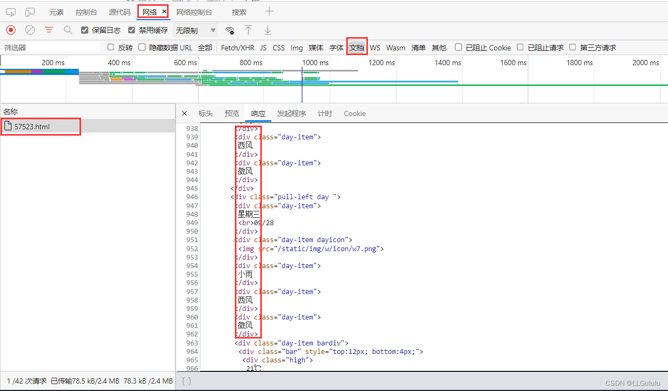The width and height of the screenshot is (668, 391).
Task: Click the import HAR upload arrow
Action: (248, 30)
